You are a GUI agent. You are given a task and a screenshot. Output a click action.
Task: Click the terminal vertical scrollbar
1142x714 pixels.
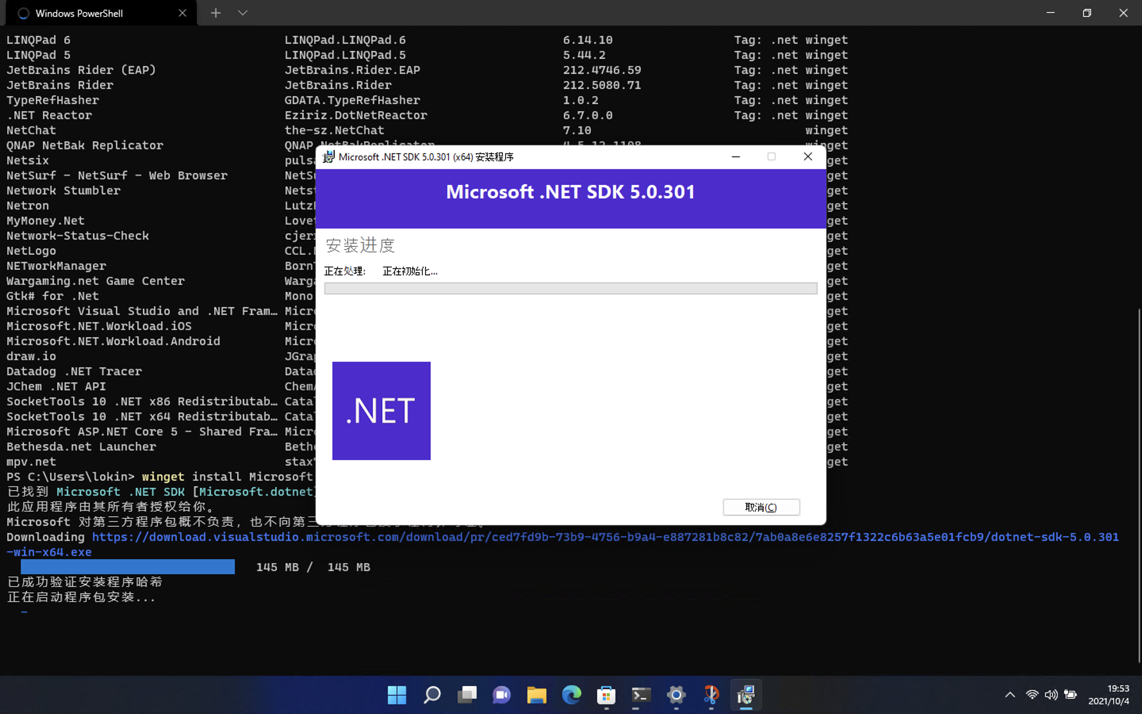coord(1139,486)
